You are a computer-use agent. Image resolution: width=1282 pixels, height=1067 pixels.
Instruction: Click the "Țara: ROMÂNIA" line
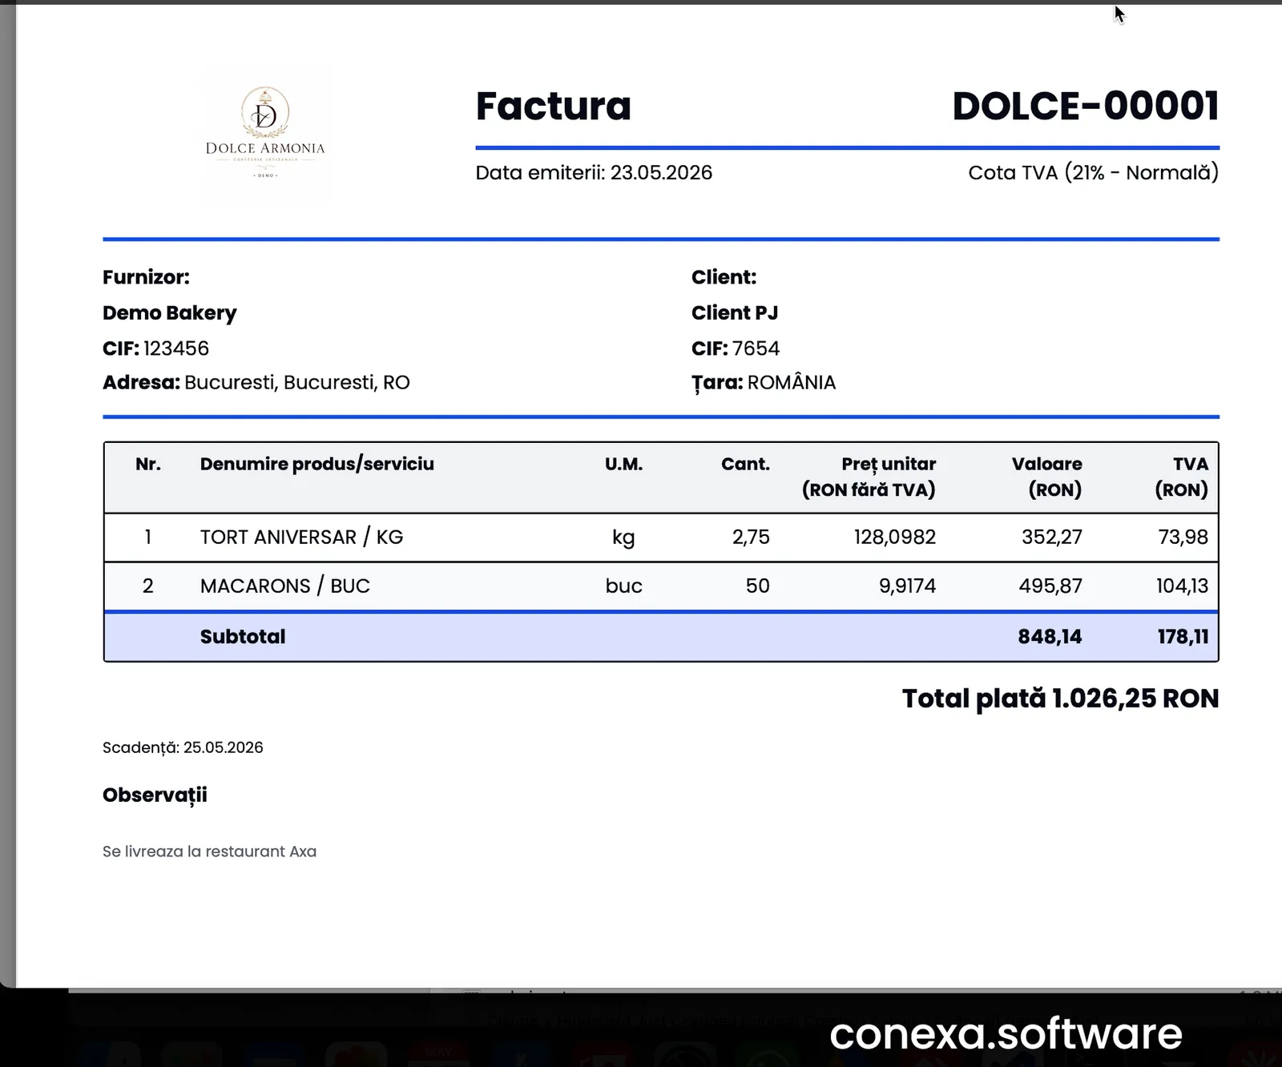tap(764, 383)
